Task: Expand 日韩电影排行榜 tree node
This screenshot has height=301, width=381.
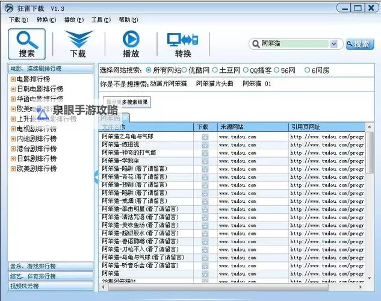Action: coord(13,89)
